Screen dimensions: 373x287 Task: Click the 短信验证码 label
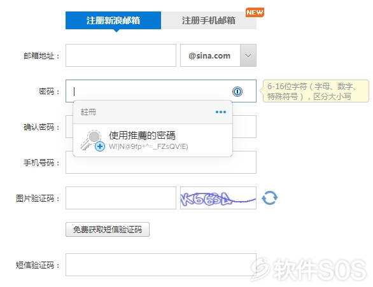pos(38,265)
